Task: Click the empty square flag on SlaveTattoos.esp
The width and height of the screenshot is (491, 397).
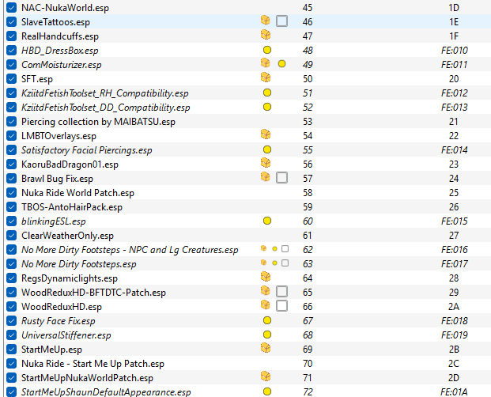Action: 281,21
